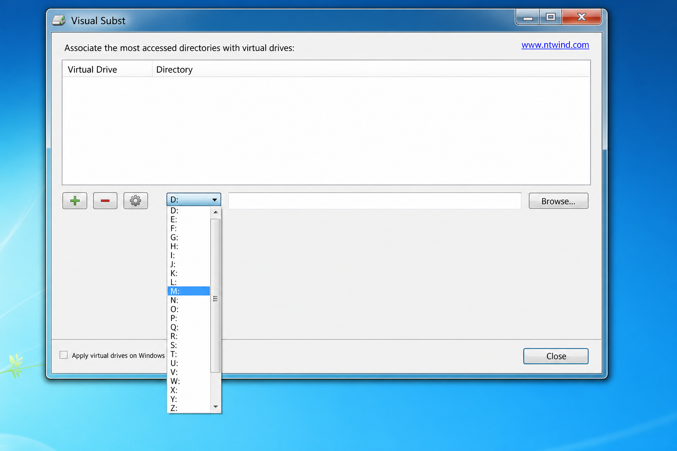This screenshot has width=677, height=451.
Task: Select X: drive letter option
Action: 189,390
